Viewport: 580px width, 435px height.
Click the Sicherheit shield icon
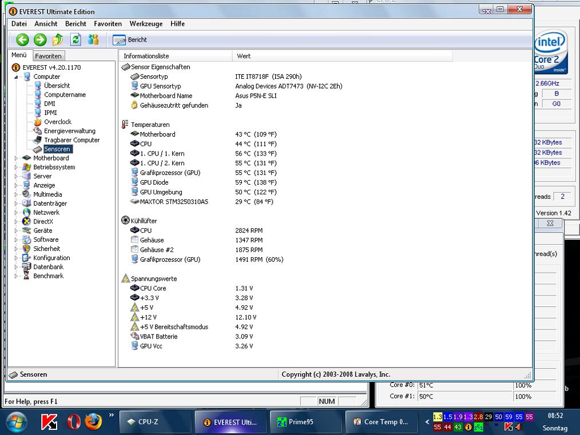click(x=26, y=249)
